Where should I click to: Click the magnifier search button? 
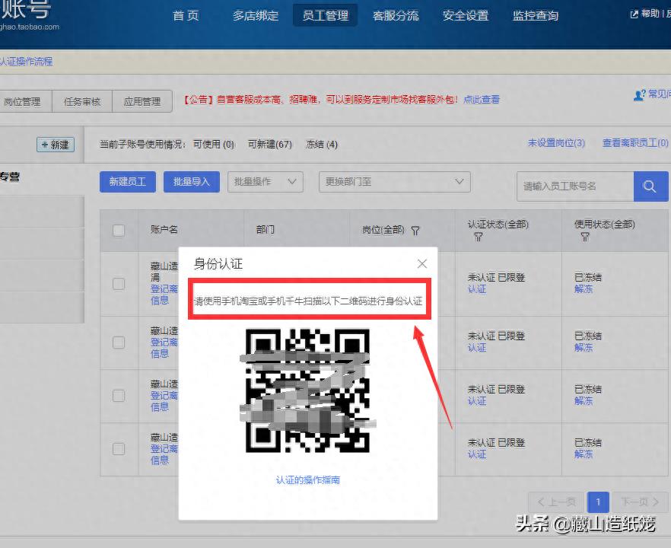point(650,186)
